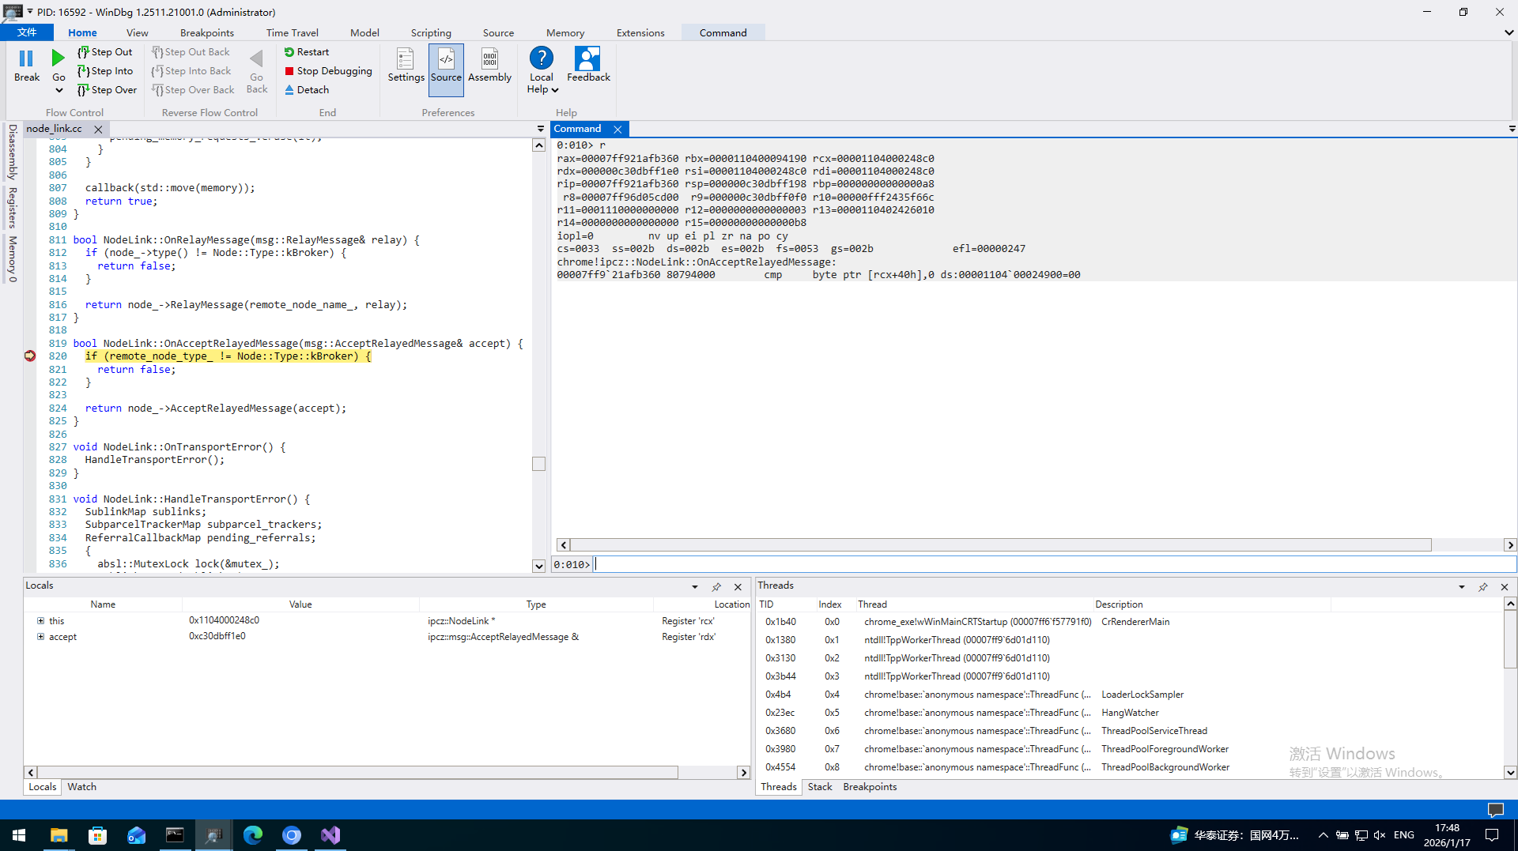Switch to the Watch tab
The image size is (1518, 851).
click(x=81, y=787)
